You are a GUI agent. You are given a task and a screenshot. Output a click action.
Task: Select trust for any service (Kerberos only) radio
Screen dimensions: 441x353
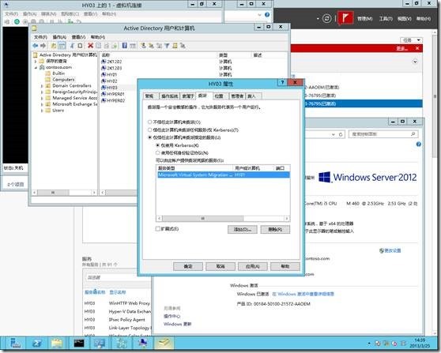click(x=149, y=130)
